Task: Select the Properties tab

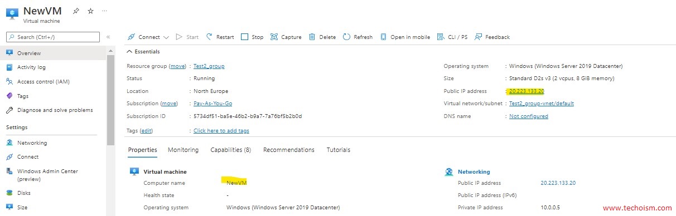Action: (142, 150)
